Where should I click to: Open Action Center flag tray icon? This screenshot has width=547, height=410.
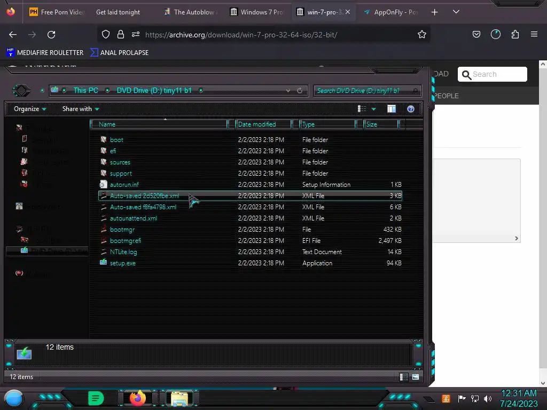coord(462,398)
